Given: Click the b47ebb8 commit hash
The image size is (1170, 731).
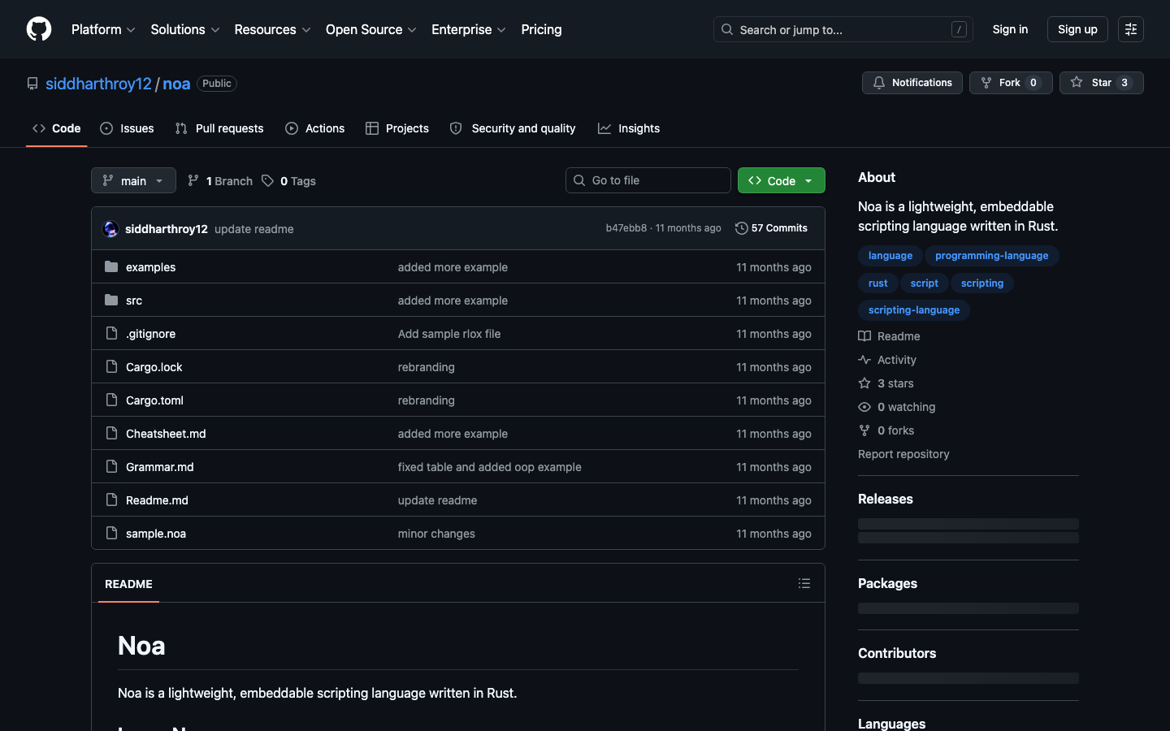Looking at the screenshot, I should point(626,228).
